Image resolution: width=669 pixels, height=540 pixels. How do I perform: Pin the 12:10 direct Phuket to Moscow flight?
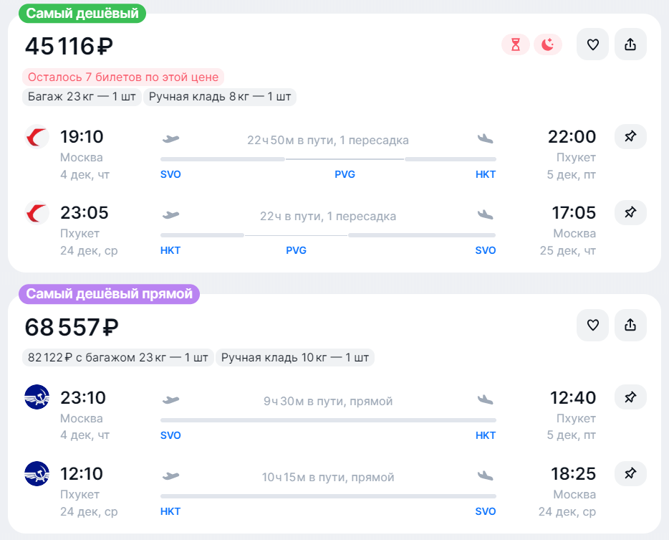tap(630, 473)
